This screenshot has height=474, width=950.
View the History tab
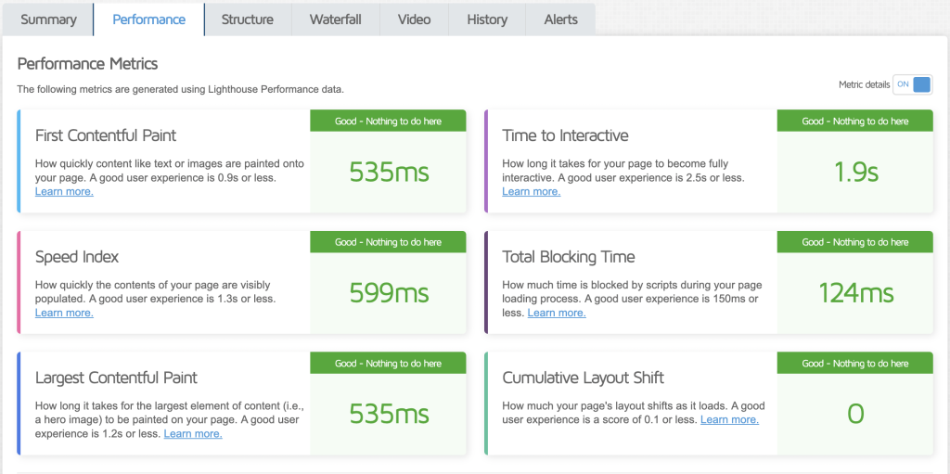[487, 19]
